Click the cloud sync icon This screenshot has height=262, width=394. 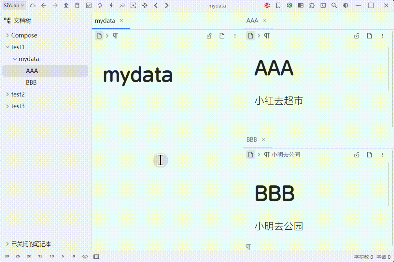pos(33,6)
